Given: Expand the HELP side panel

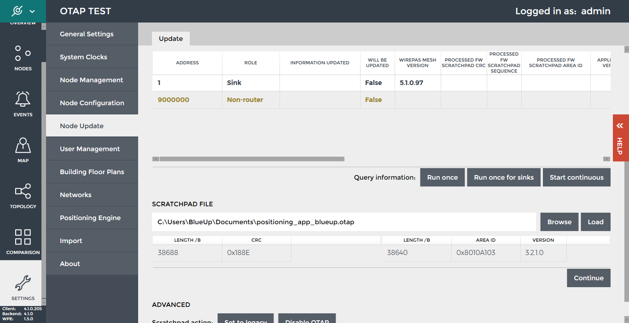Looking at the screenshot, I should (x=620, y=145).
